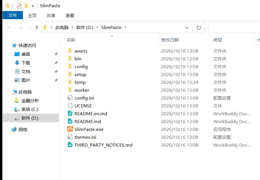Expand the chevron after 软件 (D:) breadcrumb
Image resolution: width=260 pixels, height=180 pixels.
[x=97, y=27]
